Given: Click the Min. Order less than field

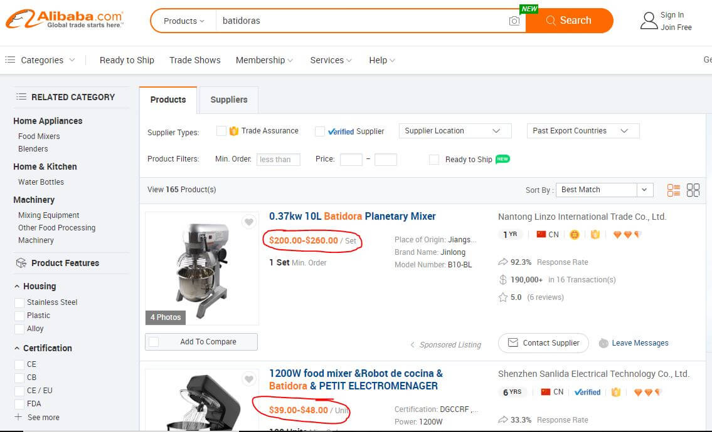Looking at the screenshot, I should (279, 160).
